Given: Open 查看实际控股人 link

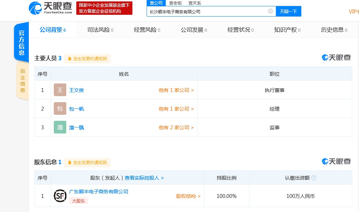Looking at the screenshot, I should pyautogui.click(x=144, y=178).
